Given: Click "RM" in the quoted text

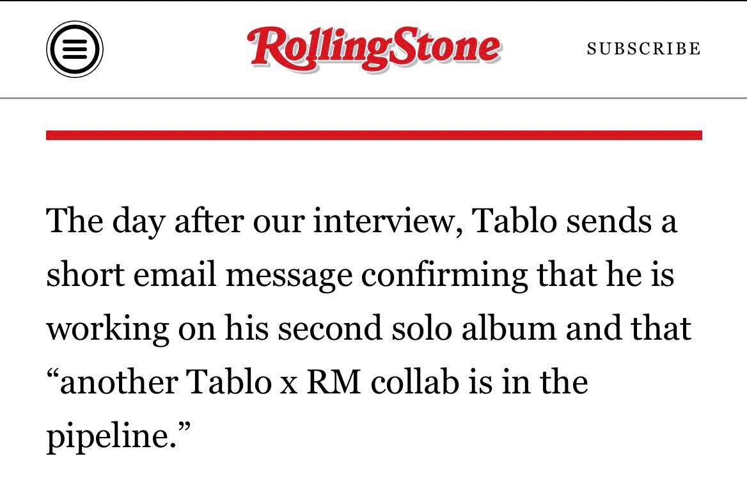Looking at the screenshot, I should pyautogui.click(x=334, y=383).
